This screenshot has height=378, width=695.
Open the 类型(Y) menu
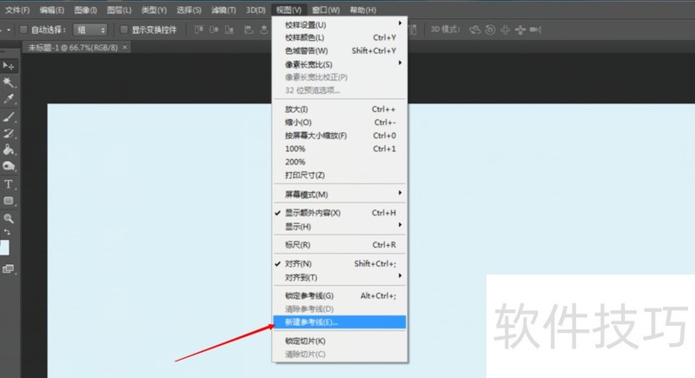(154, 10)
